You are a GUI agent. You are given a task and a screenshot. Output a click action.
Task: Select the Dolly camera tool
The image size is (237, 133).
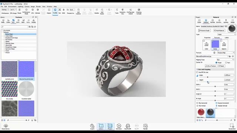(x=64, y=11)
